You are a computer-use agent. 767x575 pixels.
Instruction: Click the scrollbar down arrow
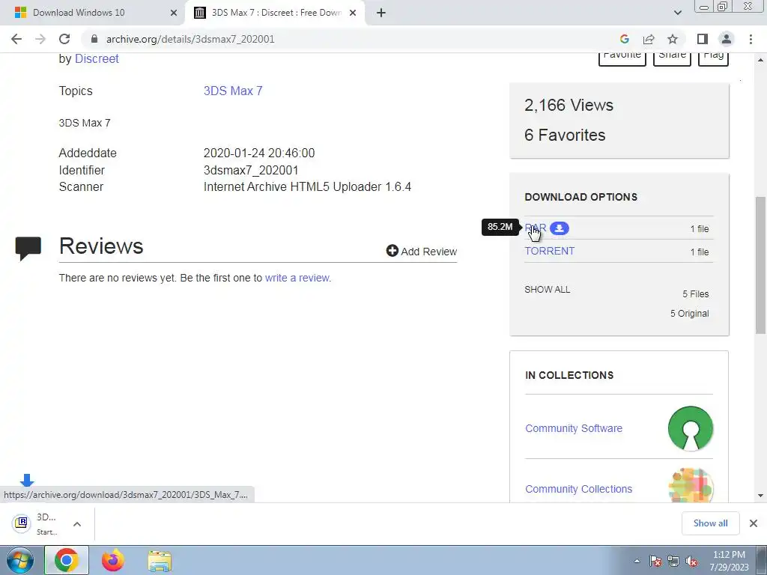coord(760,496)
